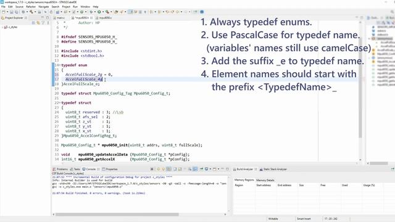This screenshot has height=222, width=395.
Task: Click code line "}AccelFullScale_e;"
Action: tap(80, 84)
